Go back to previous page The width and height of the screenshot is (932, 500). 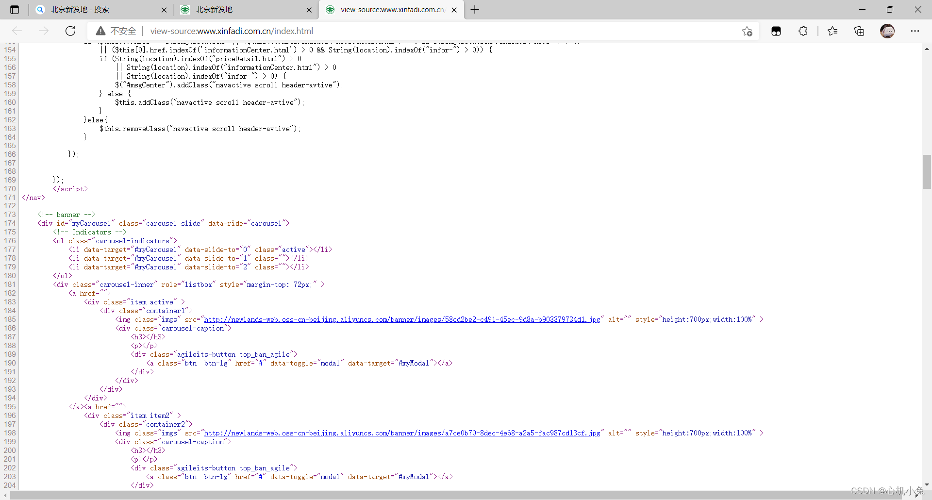pos(17,31)
